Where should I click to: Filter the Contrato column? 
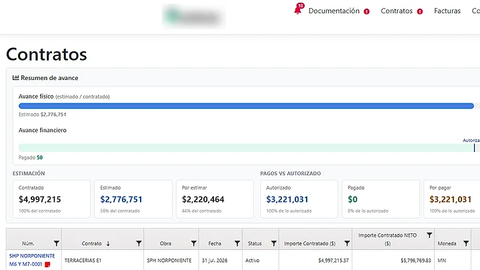point(139,243)
